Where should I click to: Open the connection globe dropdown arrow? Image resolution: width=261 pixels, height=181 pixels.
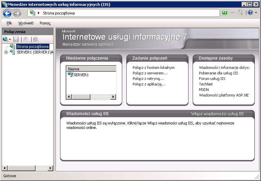coord(10,40)
